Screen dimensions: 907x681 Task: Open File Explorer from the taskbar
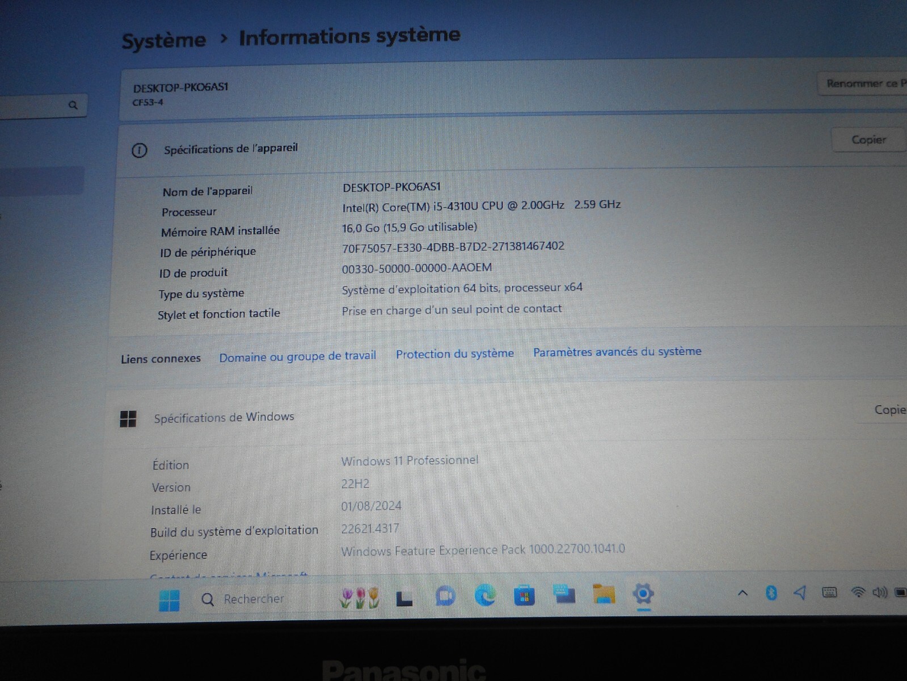(x=604, y=594)
